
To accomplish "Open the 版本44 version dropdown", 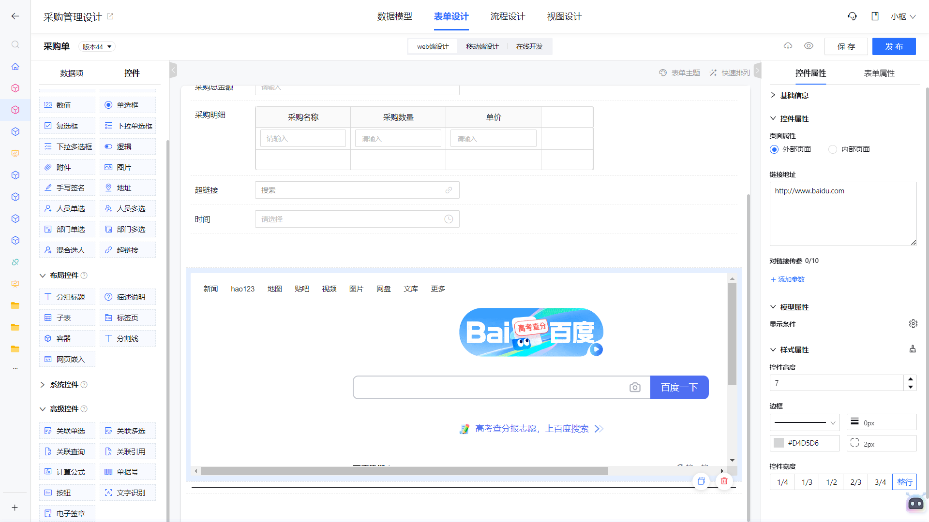I will click(97, 47).
